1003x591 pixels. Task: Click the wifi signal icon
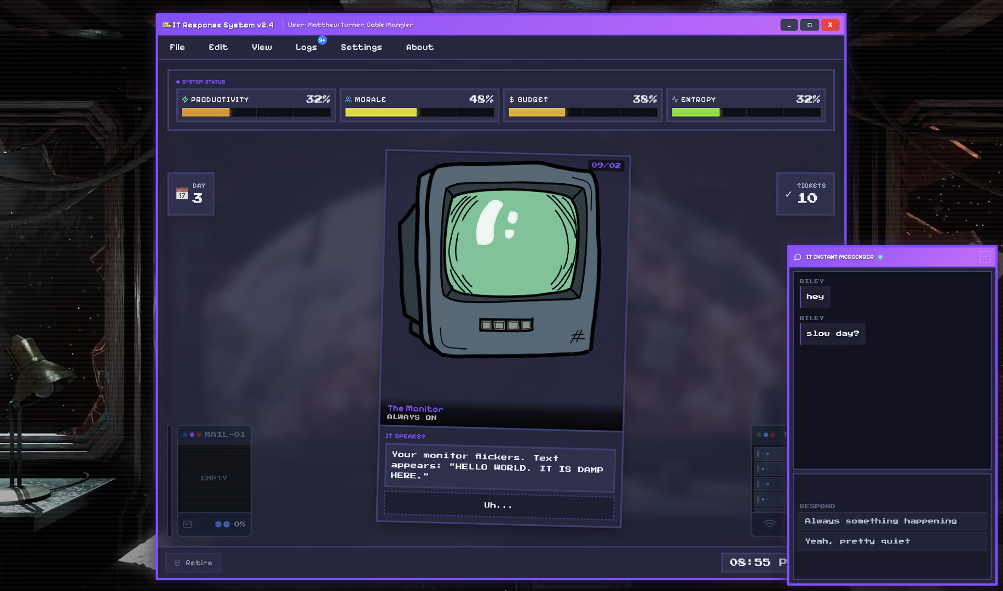(x=770, y=524)
